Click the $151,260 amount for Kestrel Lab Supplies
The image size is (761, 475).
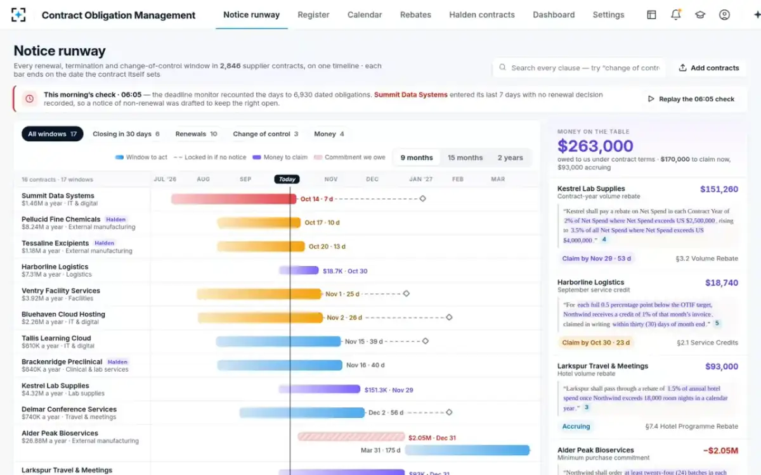coord(719,189)
